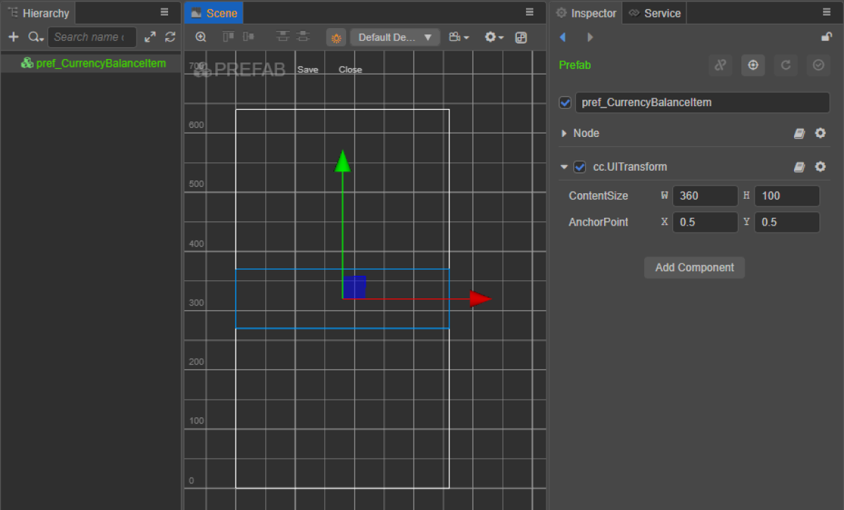
Task: Click the zoom magnifier icon in Scene toolbar
Action: click(201, 37)
